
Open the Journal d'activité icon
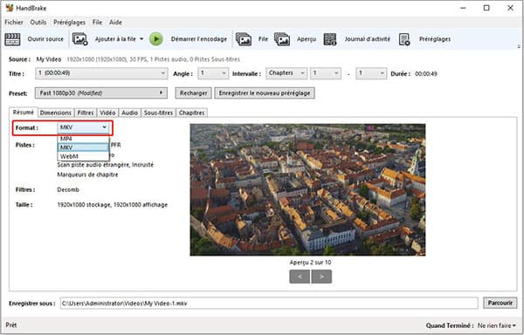point(330,39)
